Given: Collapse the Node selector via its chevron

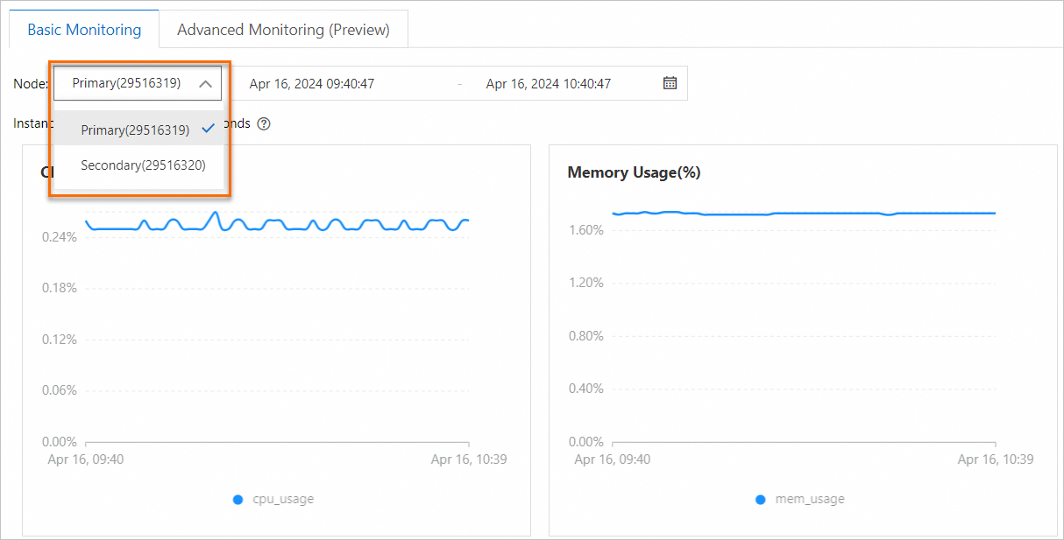Looking at the screenshot, I should pos(205,82).
